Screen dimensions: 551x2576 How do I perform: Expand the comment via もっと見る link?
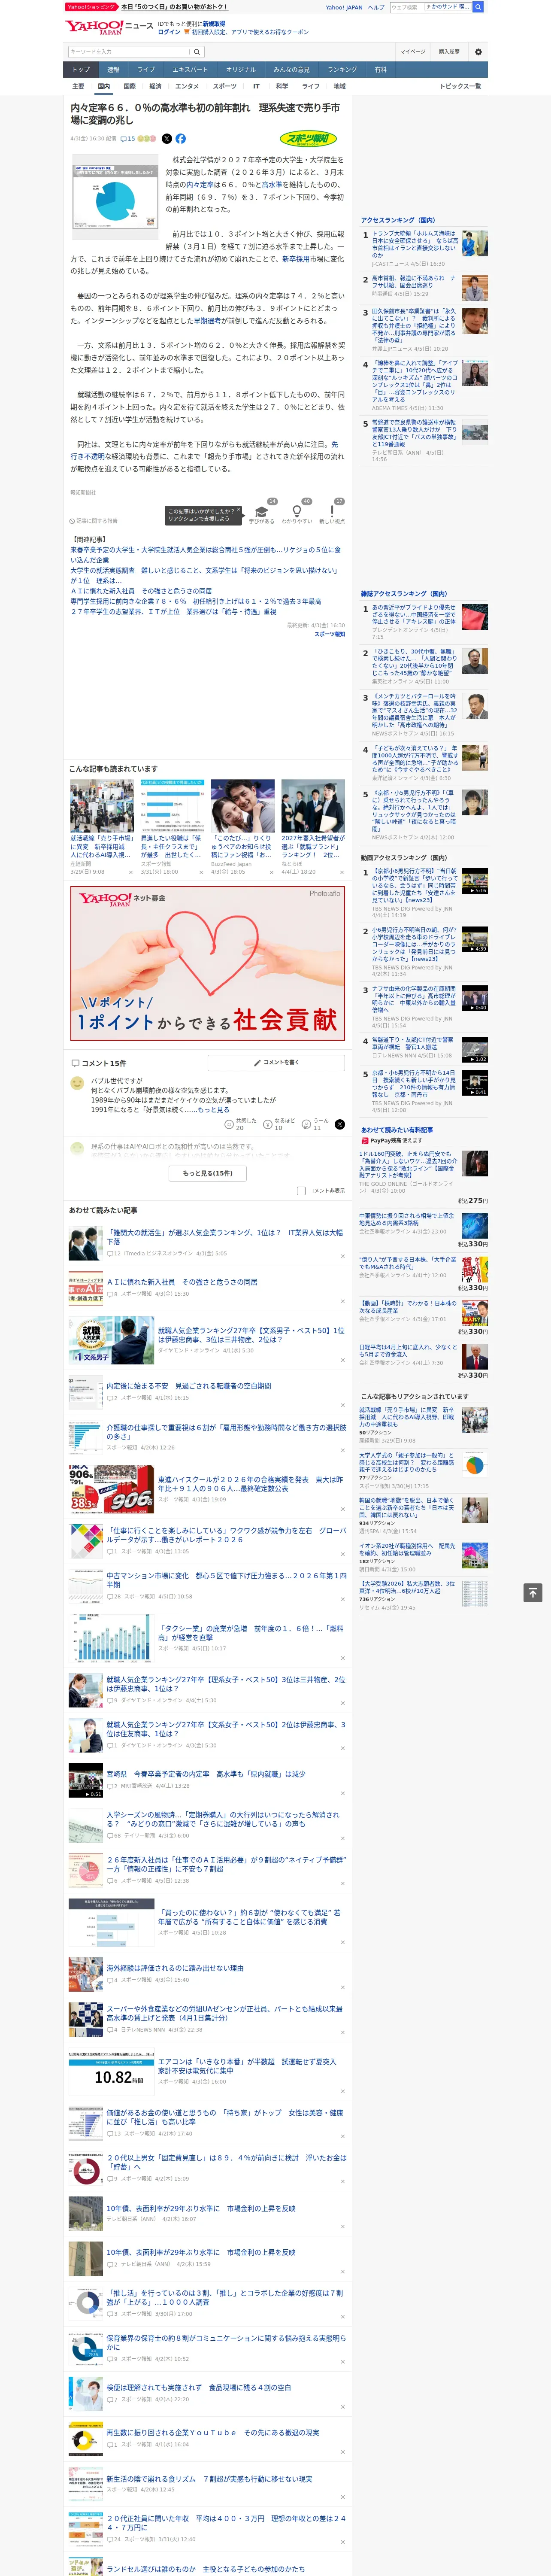(213, 1110)
